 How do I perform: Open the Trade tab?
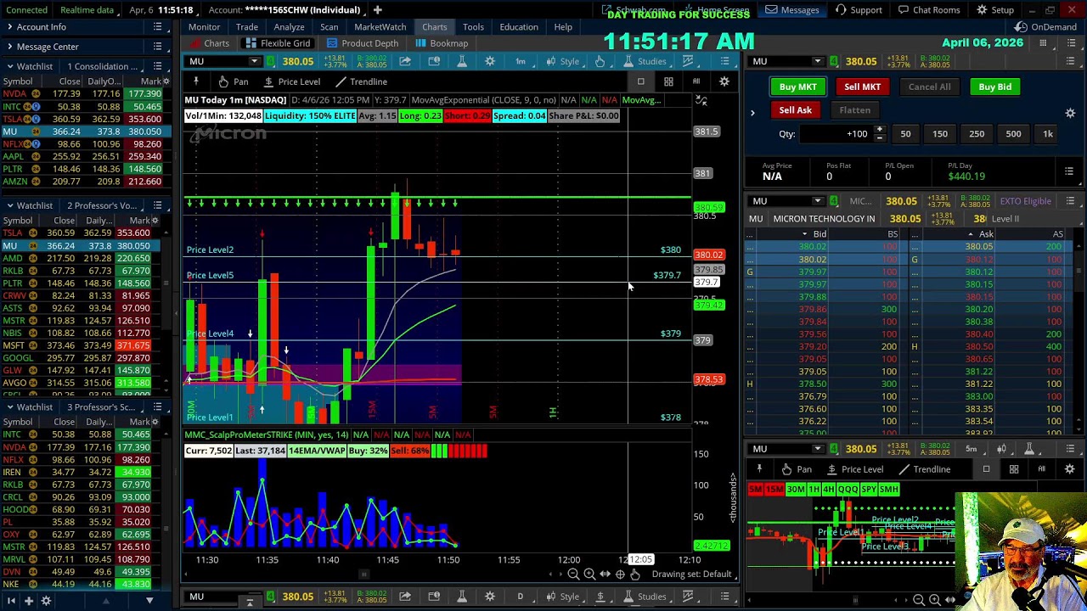[x=247, y=27]
